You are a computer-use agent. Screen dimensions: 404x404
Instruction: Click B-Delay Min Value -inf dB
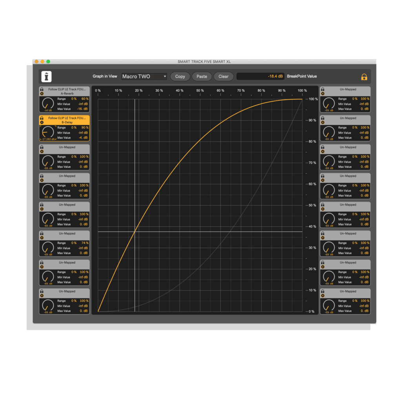pos(83,133)
